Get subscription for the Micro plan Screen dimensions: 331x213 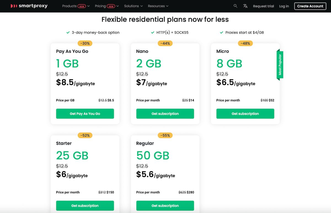(x=245, y=114)
